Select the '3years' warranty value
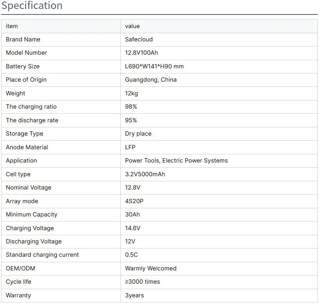The width and height of the screenshot is (321, 304). [x=134, y=295]
